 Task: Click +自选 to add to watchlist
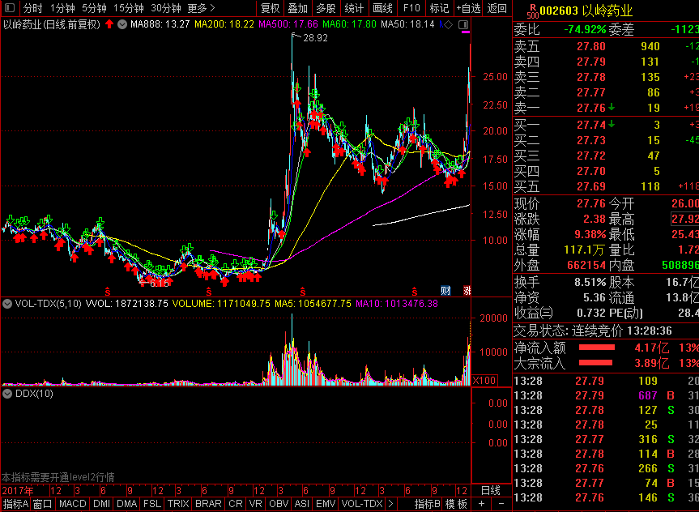(467, 8)
